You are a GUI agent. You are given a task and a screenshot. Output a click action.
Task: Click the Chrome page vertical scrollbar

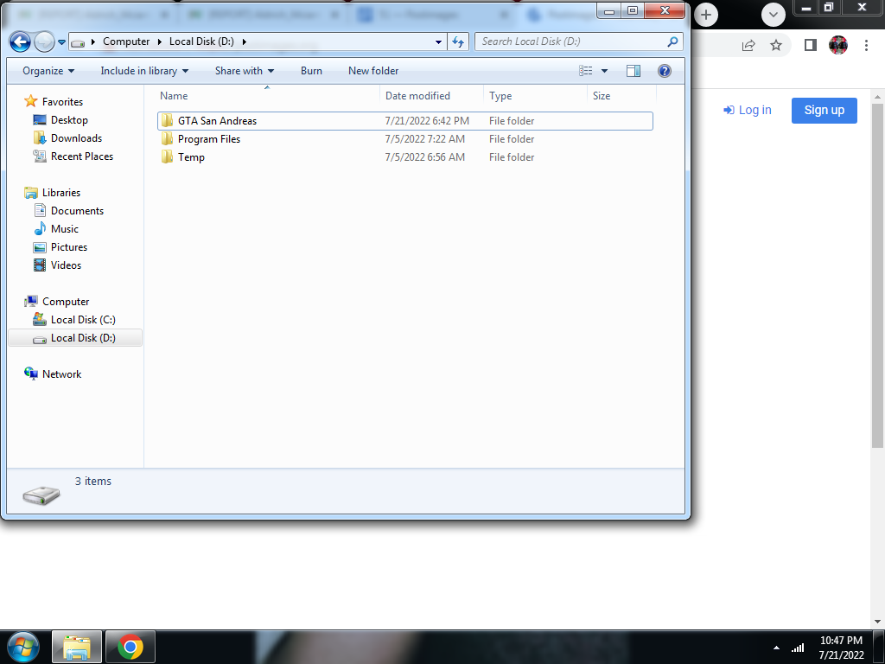click(878, 277)
